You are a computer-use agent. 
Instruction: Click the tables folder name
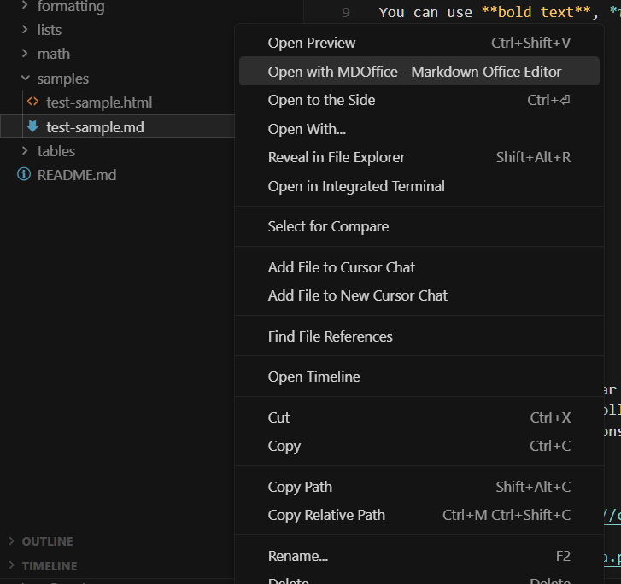(x=56, y=151)
